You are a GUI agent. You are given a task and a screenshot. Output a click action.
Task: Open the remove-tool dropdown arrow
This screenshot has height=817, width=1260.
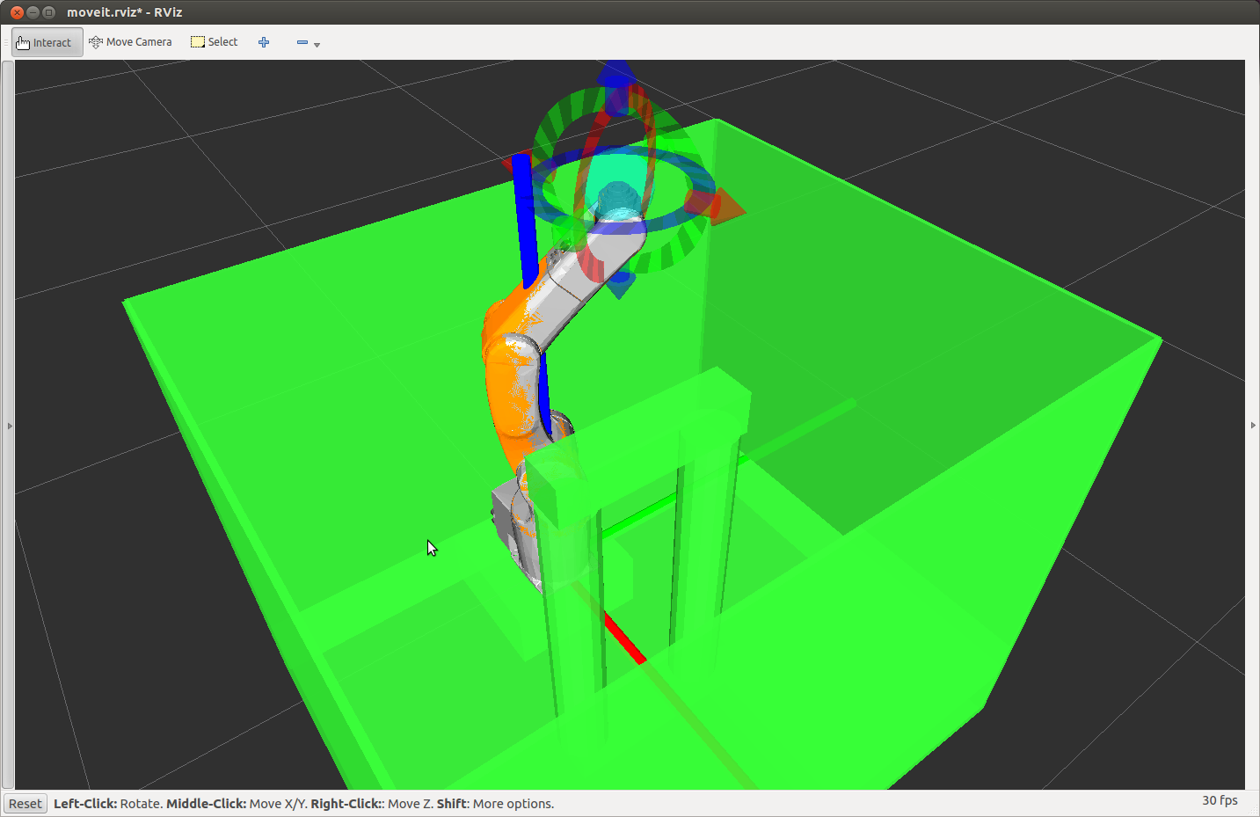click(317, 44)
